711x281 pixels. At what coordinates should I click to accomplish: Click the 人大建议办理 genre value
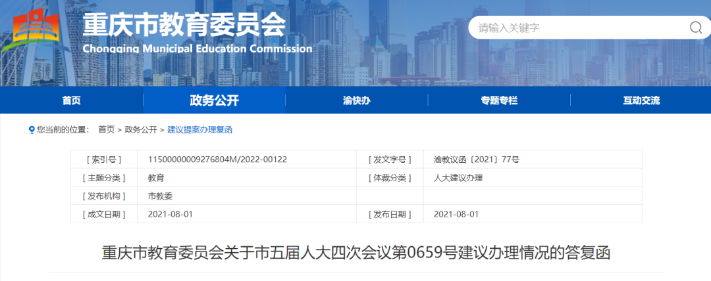coord(458,178)
